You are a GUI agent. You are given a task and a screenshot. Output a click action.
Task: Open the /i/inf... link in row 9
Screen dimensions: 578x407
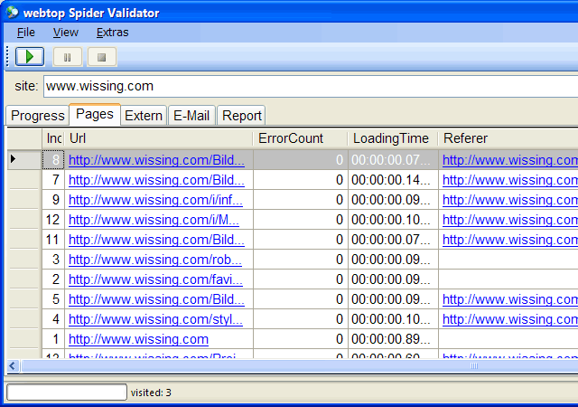pos(155,200)
